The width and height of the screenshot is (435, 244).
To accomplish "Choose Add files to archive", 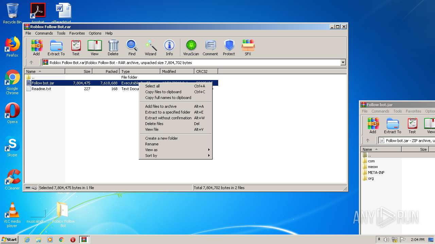I will [176, 106].
